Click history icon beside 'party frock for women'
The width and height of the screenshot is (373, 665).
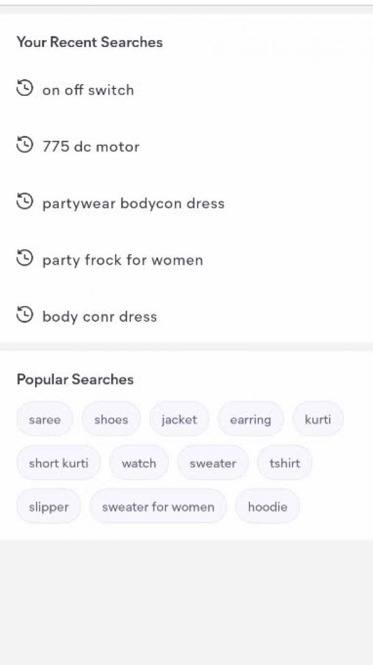[25, 259]
